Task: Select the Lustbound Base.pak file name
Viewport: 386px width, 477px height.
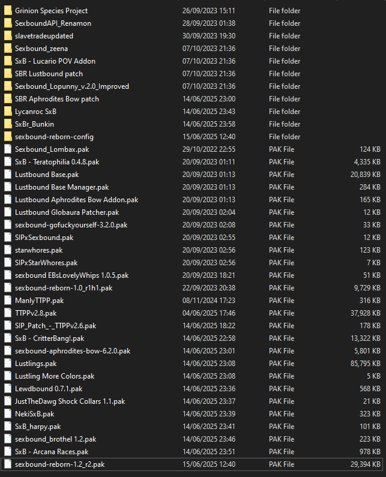Action: [x=47, y=175]
